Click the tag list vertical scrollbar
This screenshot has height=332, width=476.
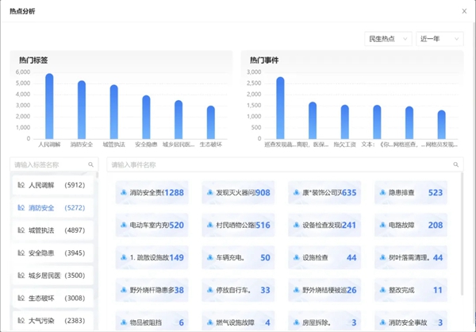click(x=97, y=176)
